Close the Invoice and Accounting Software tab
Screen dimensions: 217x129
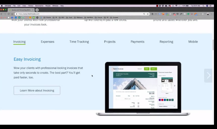(x=33, y=10)
